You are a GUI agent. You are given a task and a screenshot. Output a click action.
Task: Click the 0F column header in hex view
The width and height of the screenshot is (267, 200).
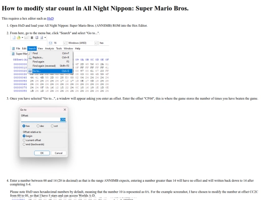point(107,60)
